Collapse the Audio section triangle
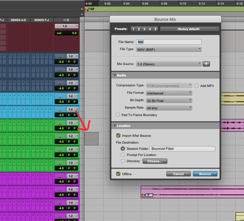 (x=115, y=75)
